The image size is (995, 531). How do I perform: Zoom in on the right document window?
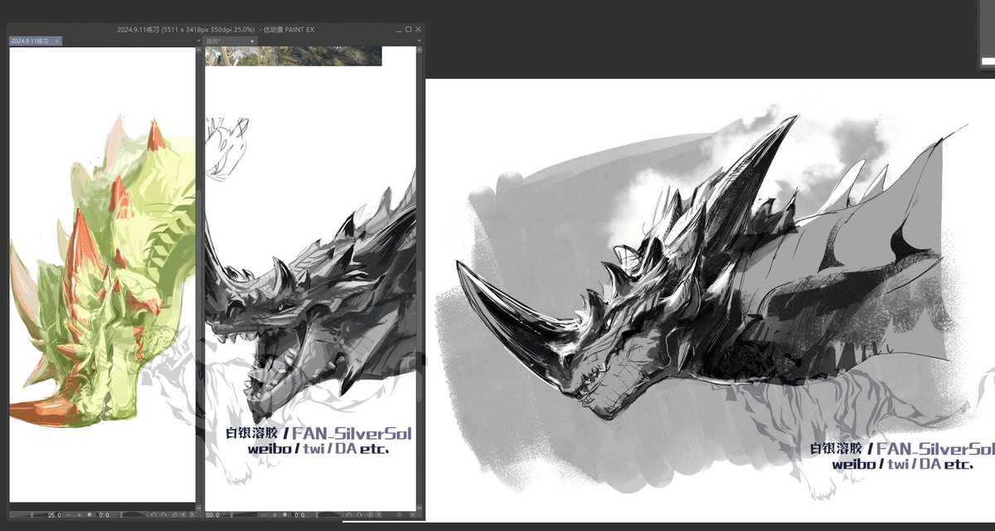274,516
